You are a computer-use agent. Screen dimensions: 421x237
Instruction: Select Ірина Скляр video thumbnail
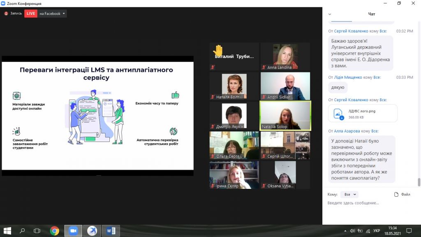(234, 175)
